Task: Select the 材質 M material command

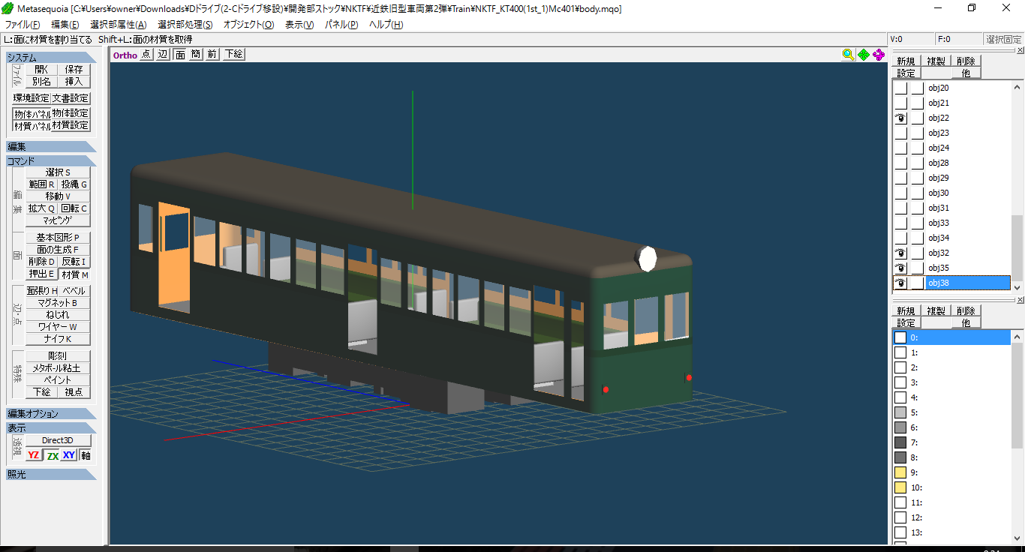Action: (74, 274)
